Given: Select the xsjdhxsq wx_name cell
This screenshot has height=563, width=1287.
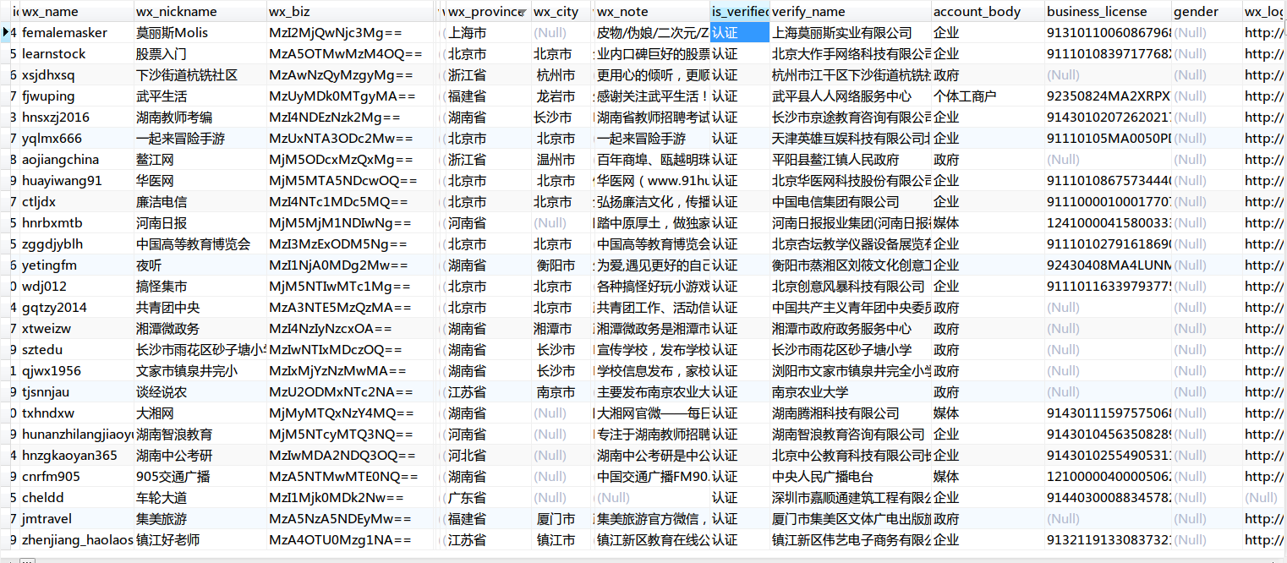Looking at the screenshot, I should point(75,75).
